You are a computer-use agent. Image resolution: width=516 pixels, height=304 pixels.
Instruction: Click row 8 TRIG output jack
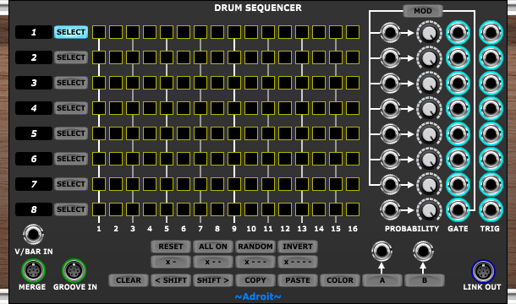click(491, 209)
